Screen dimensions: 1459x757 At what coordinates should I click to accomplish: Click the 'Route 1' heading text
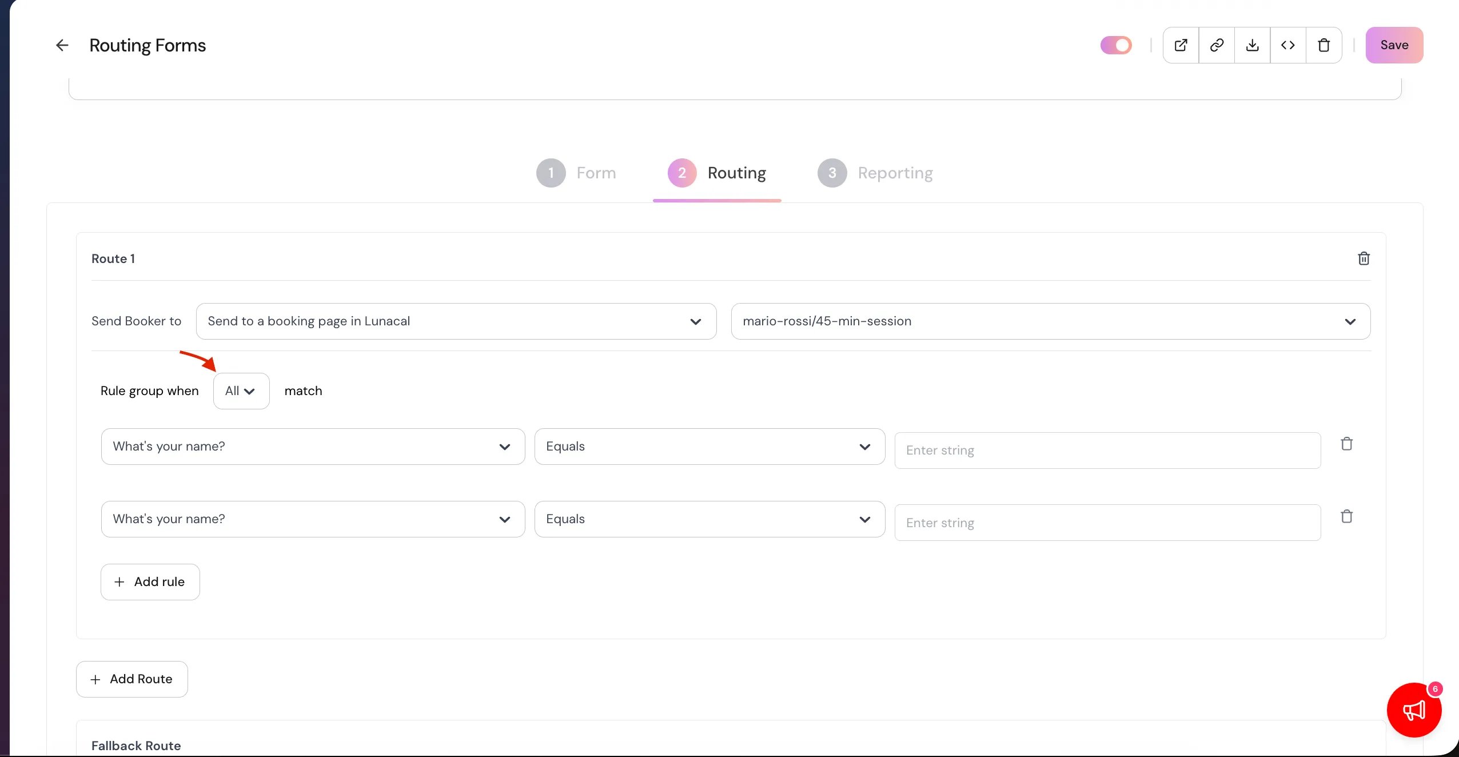pos(113,258)
